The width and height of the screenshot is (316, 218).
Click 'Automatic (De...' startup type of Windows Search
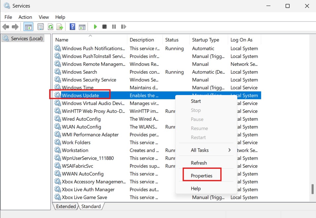tap(208, 72)
